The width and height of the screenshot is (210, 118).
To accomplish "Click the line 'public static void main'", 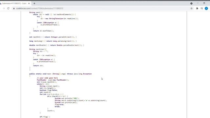I will 60,74.
